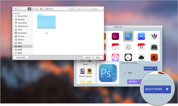178x106 pixels.
Task: Go back with the left chevron button
Action: coord(22,9)
